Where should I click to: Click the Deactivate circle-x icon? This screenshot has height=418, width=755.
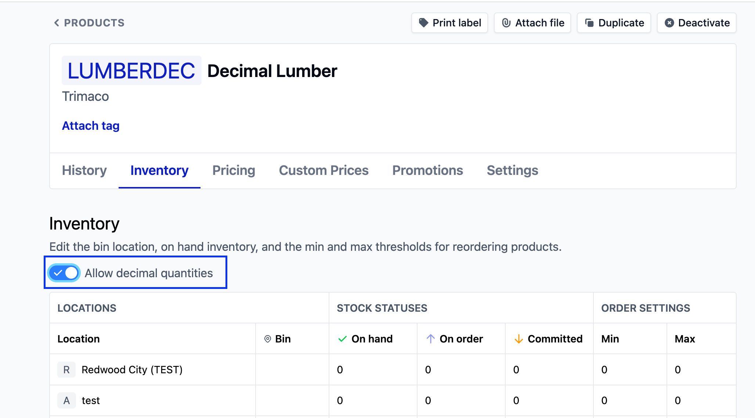pyautogui.click(x=669, y=23)
